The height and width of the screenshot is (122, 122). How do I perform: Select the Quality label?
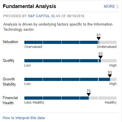(9, 61)
